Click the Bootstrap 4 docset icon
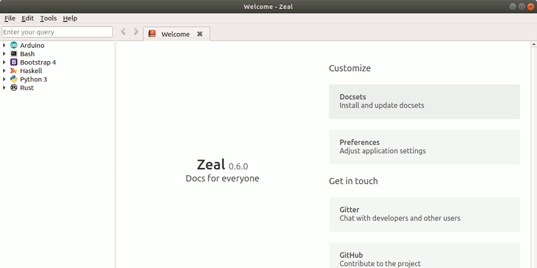 tap(14, 62)
